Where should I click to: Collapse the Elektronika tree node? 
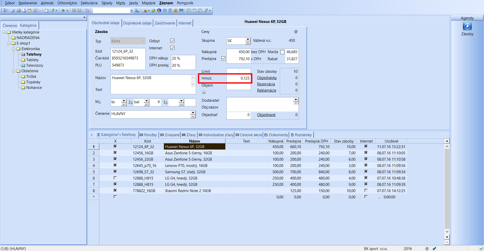click(14, 49)
